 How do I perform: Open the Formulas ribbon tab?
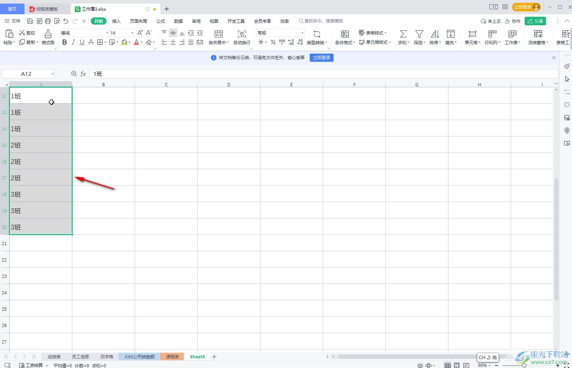161,21
